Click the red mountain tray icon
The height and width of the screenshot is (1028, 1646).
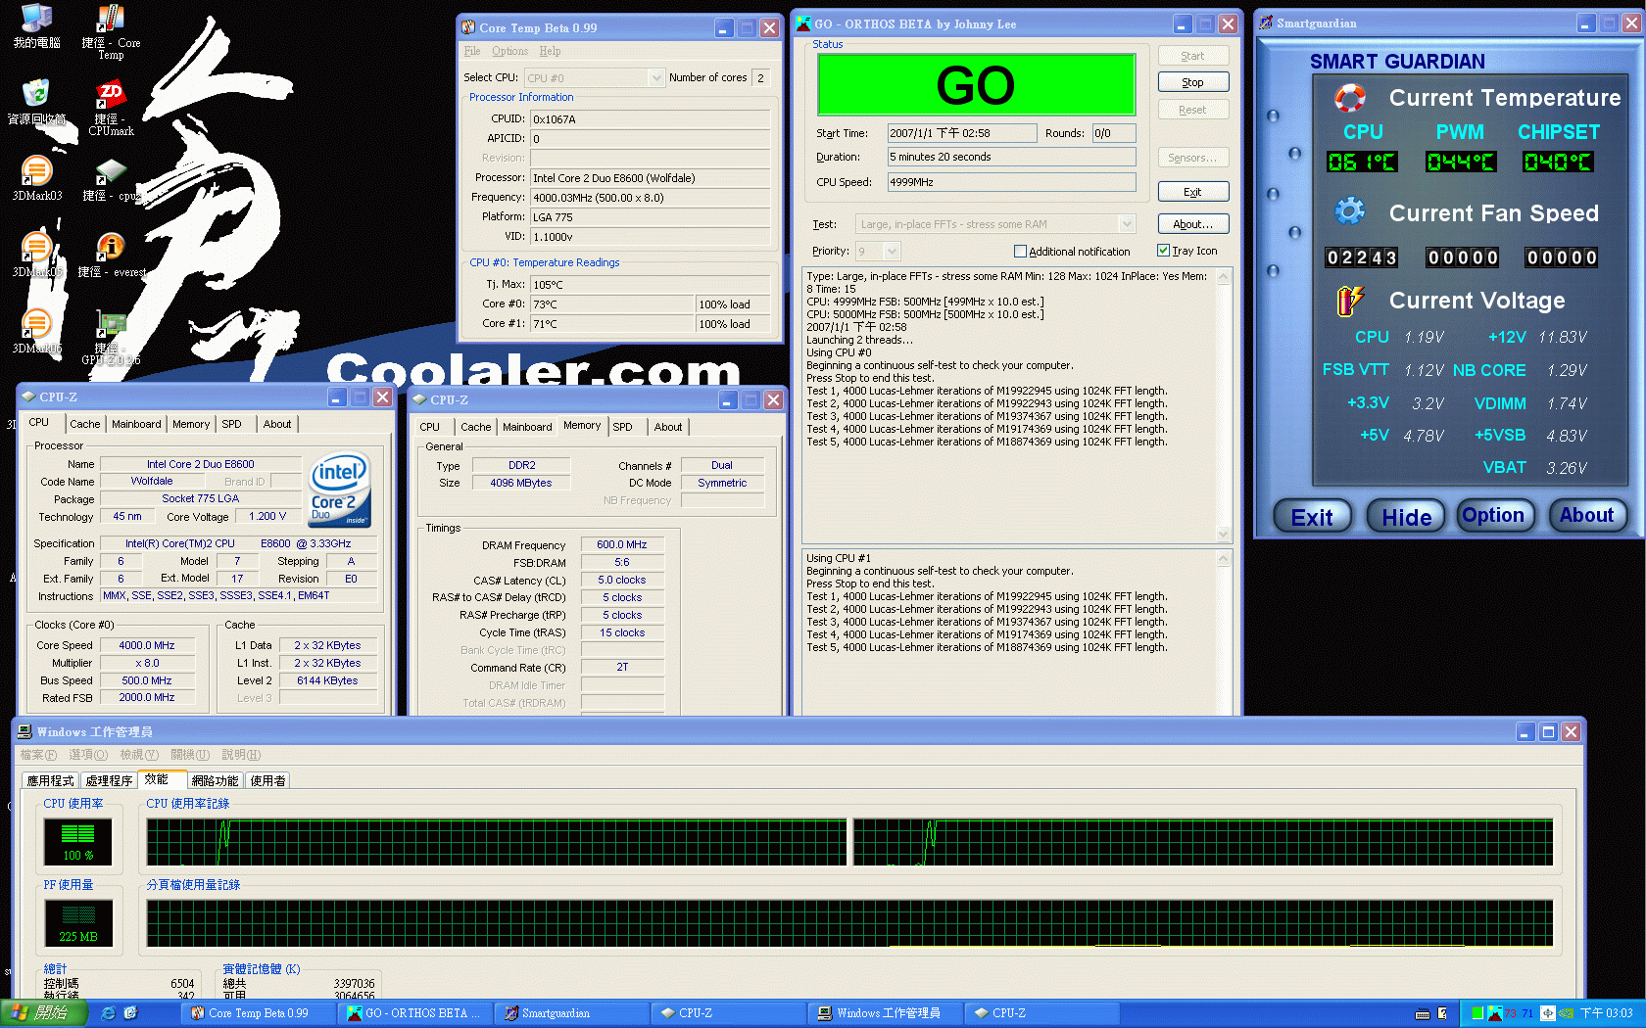pos(1494,1013)
